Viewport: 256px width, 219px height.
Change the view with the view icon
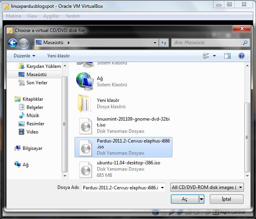(x=206, y=56)
